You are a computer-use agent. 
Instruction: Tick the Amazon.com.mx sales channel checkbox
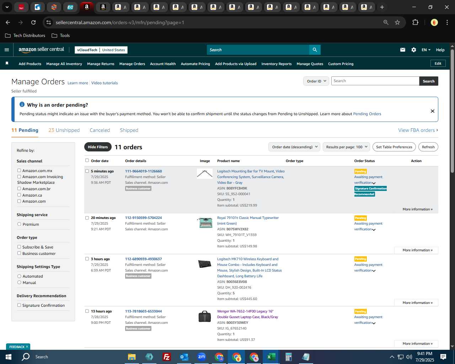click(19, 171)
